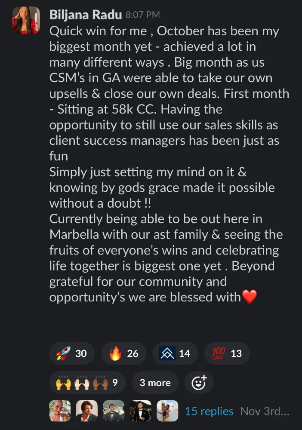Viewport: 302px width, 430px height.
Task: Open Biljana Radu's profile picture
Action: tap(26, 20)
